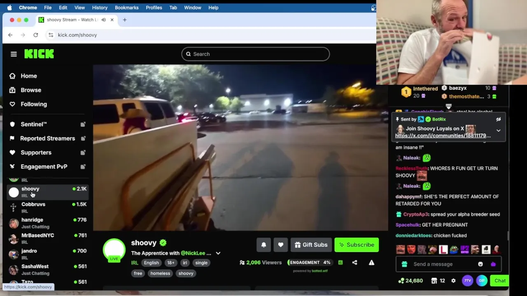Viewport: 527px width, 296px height.
Task: Reload the page in Chrome
Action: [36, 35]
